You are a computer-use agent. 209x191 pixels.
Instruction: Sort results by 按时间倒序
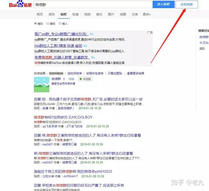pyautogui.click(x=56, y=73)
